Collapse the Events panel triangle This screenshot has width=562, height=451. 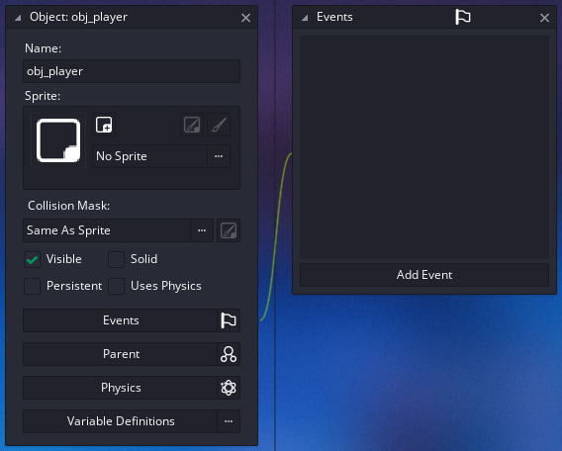pos(305,18)
